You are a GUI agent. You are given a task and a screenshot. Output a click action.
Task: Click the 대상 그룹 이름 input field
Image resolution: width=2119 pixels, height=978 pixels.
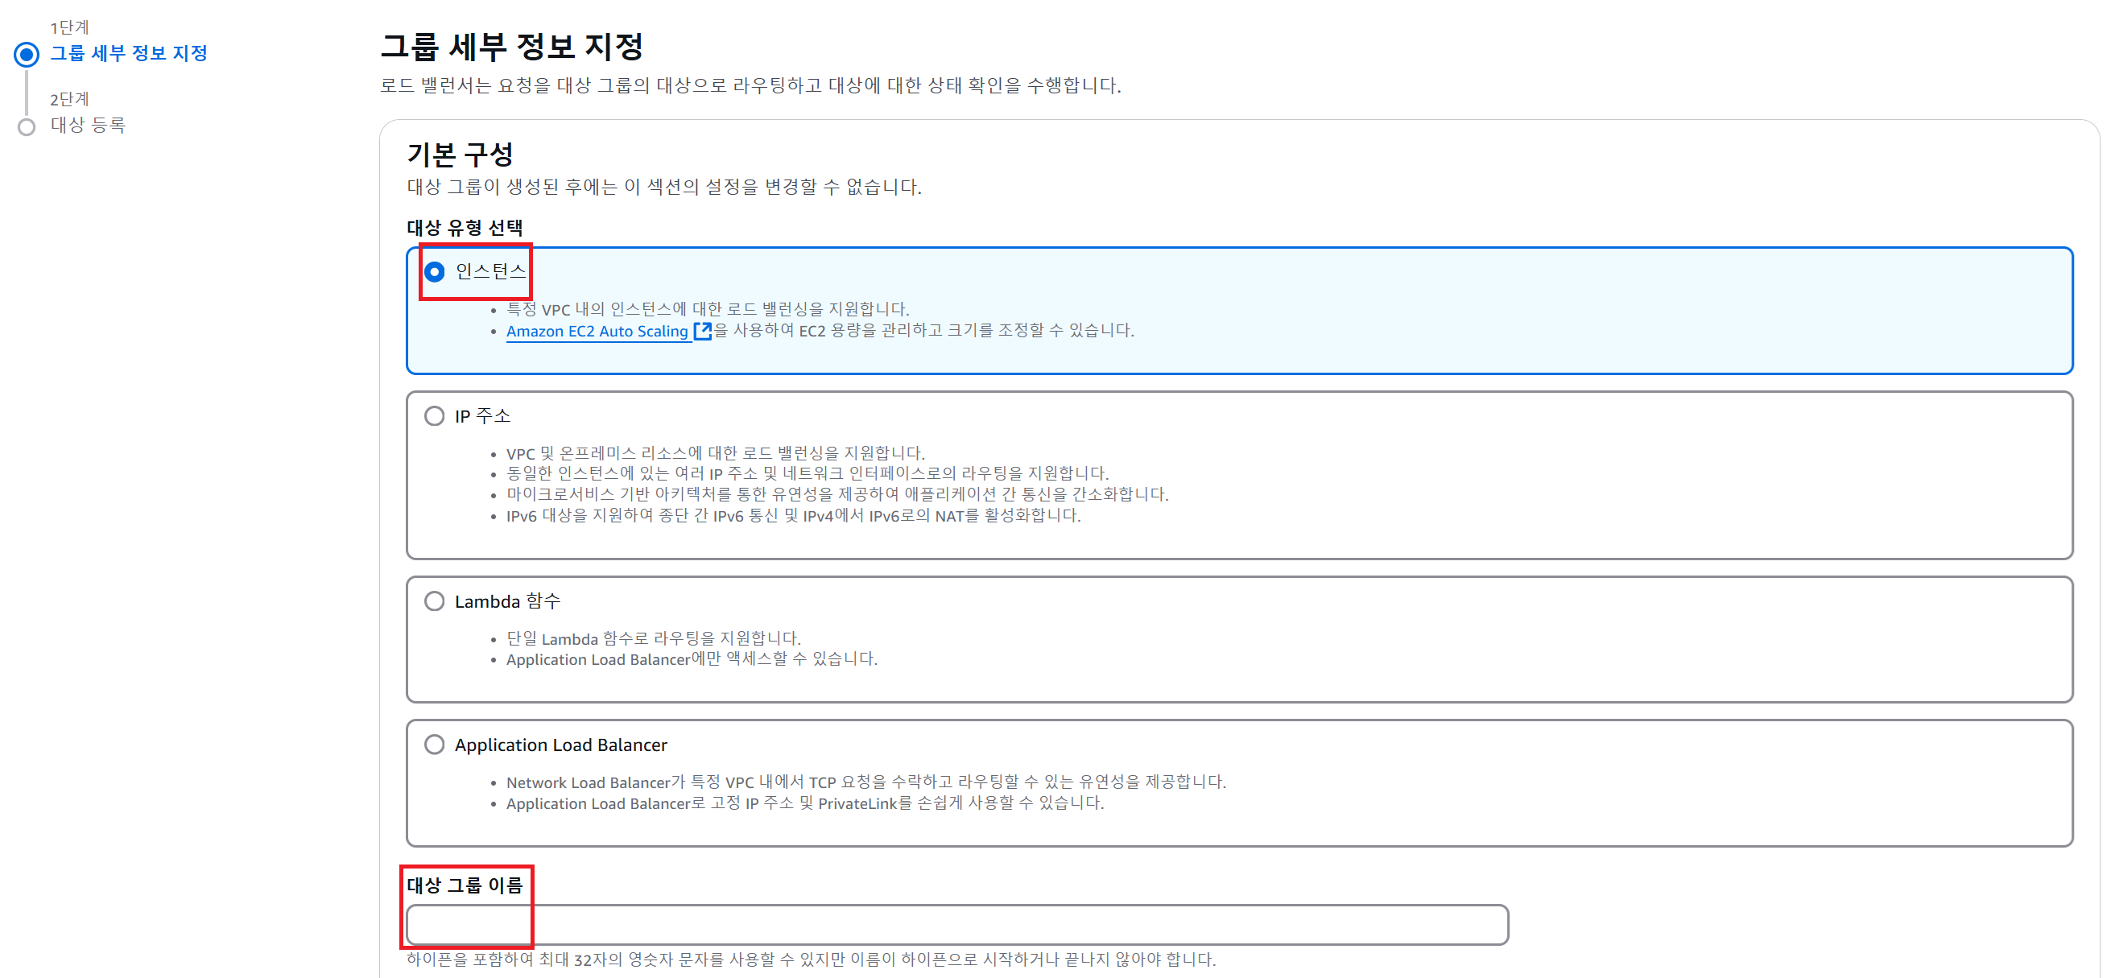point(956,926)
